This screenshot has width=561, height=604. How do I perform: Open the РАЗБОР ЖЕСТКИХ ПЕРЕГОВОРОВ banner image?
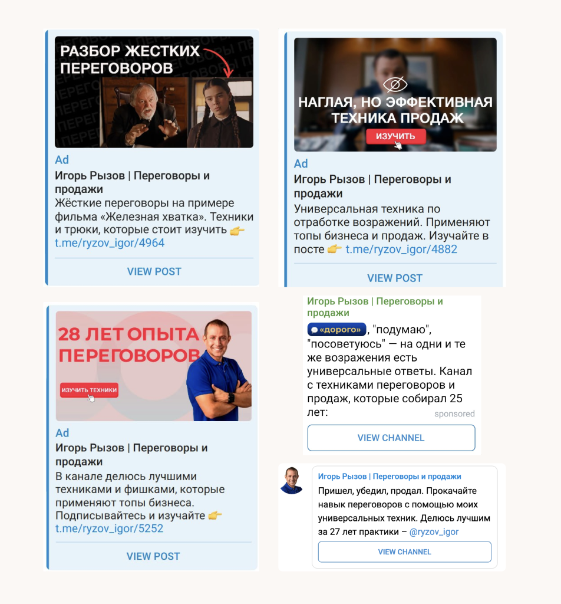154,92
